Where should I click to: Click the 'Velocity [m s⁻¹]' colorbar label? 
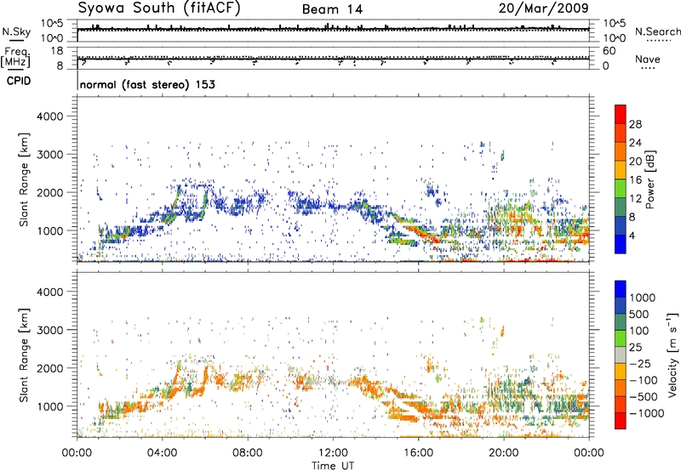(672, 355)
